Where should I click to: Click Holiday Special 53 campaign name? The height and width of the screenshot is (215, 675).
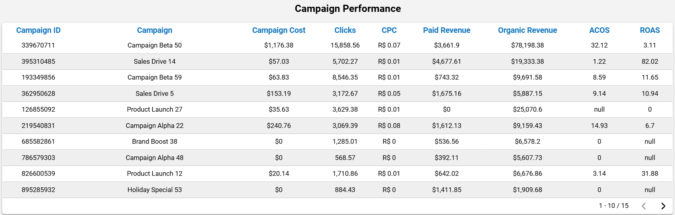click(154, 190)
